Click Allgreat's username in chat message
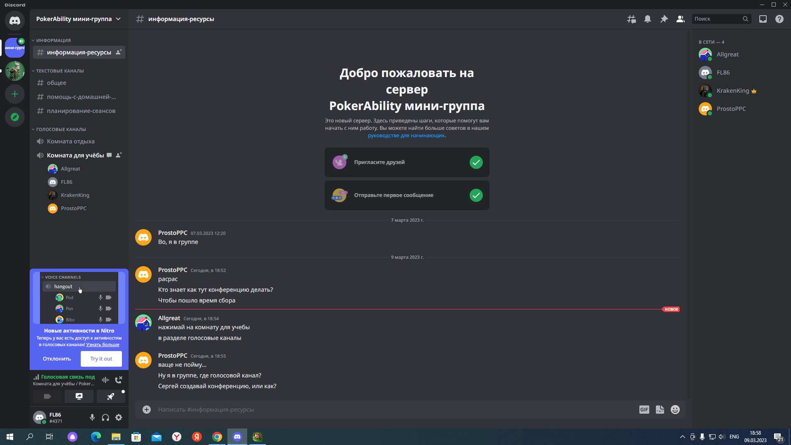Screen dimensions: 791x445 point(169,318)
